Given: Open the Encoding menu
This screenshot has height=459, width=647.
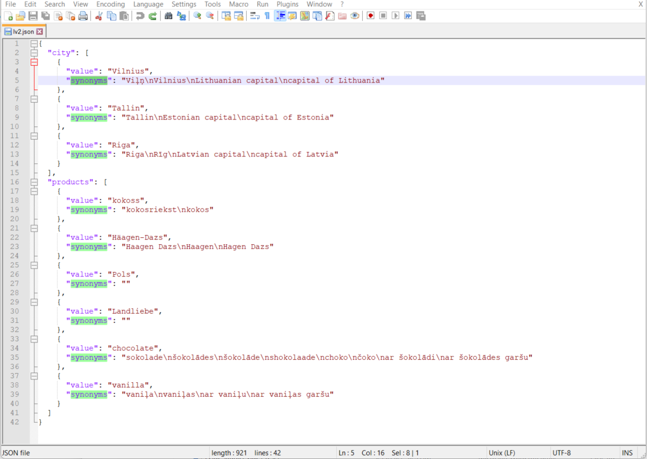Looking at the screenshot, I should [110, 4].
